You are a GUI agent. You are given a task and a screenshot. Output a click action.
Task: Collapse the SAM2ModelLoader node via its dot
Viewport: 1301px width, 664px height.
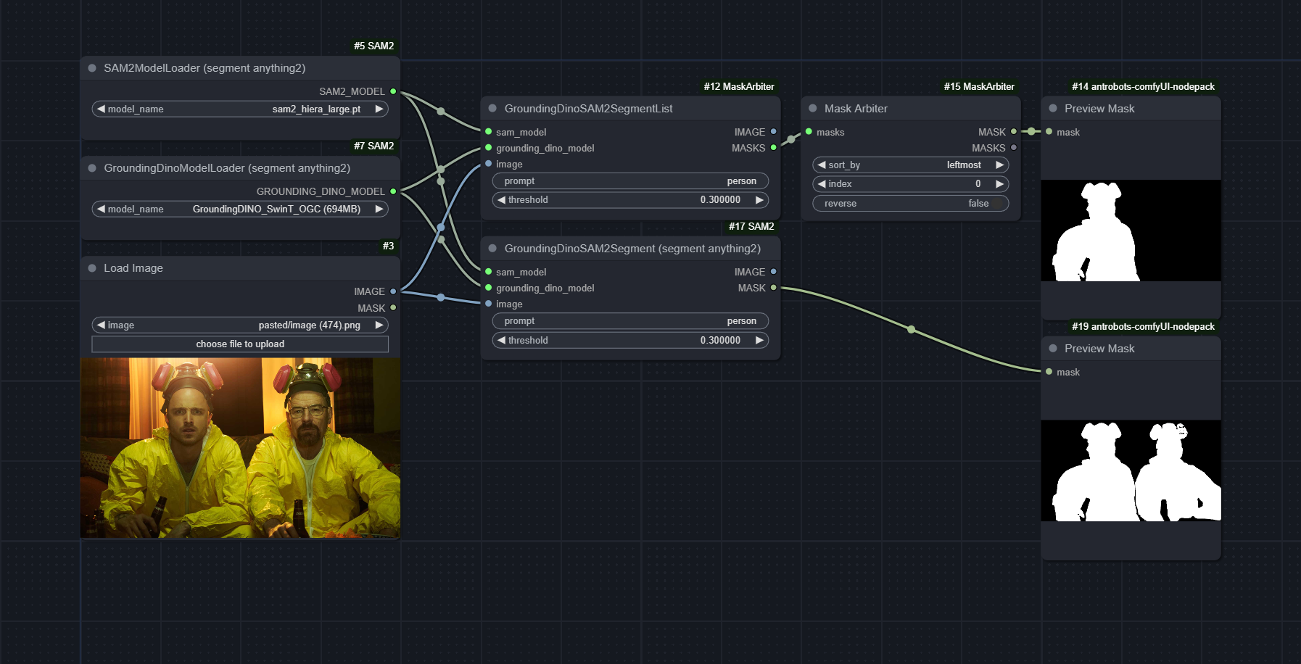tap(92, 68)
